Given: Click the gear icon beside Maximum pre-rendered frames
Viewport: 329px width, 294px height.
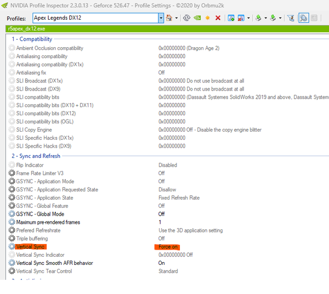Looking at the screenshot, I should click(12, 222).
